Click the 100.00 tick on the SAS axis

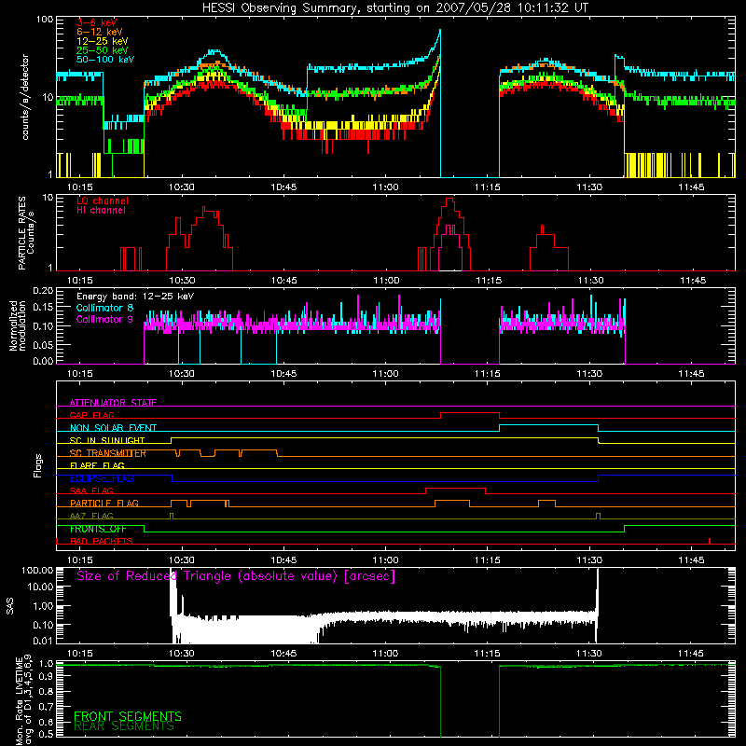[x=37, y=570]
